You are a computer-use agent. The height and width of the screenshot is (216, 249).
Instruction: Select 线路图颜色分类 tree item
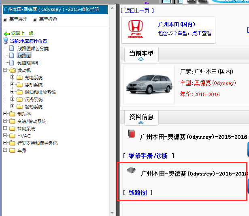point(33,49)
